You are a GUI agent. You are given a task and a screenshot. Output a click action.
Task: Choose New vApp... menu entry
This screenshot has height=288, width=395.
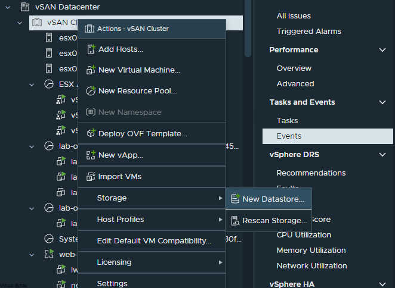(152, 155)
